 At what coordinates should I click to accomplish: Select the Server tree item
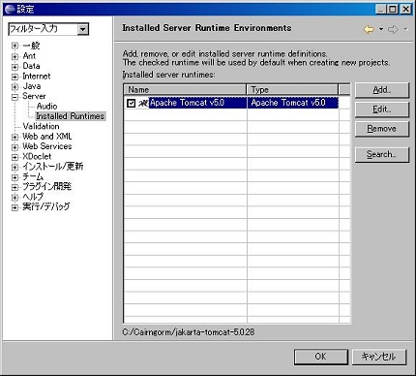[x=34, y=96]
